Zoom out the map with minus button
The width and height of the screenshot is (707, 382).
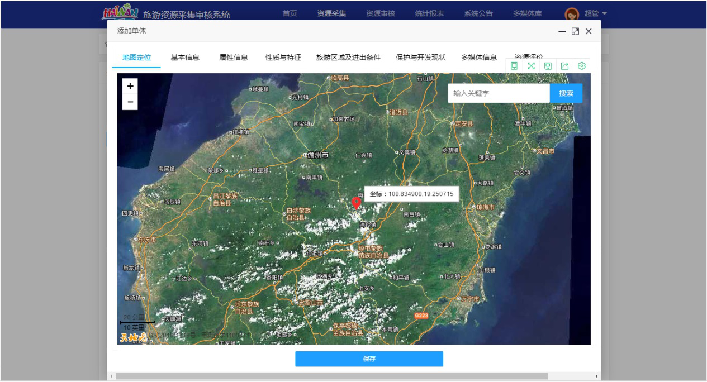click(130, 102)
